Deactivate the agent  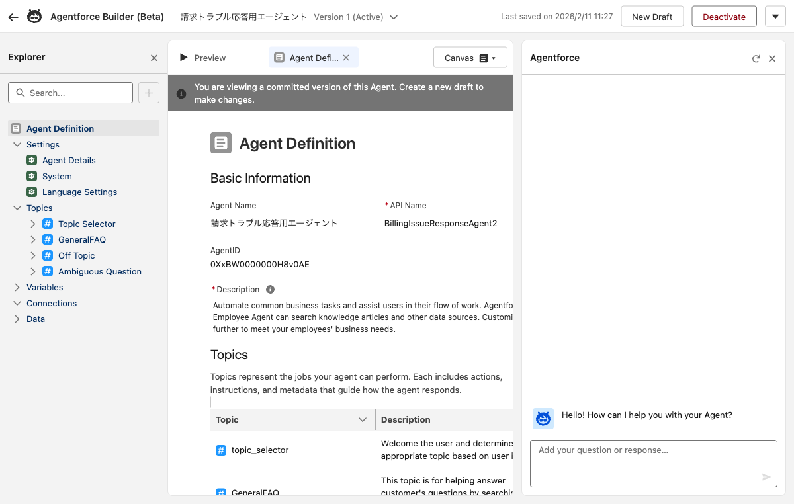point(724,16)
